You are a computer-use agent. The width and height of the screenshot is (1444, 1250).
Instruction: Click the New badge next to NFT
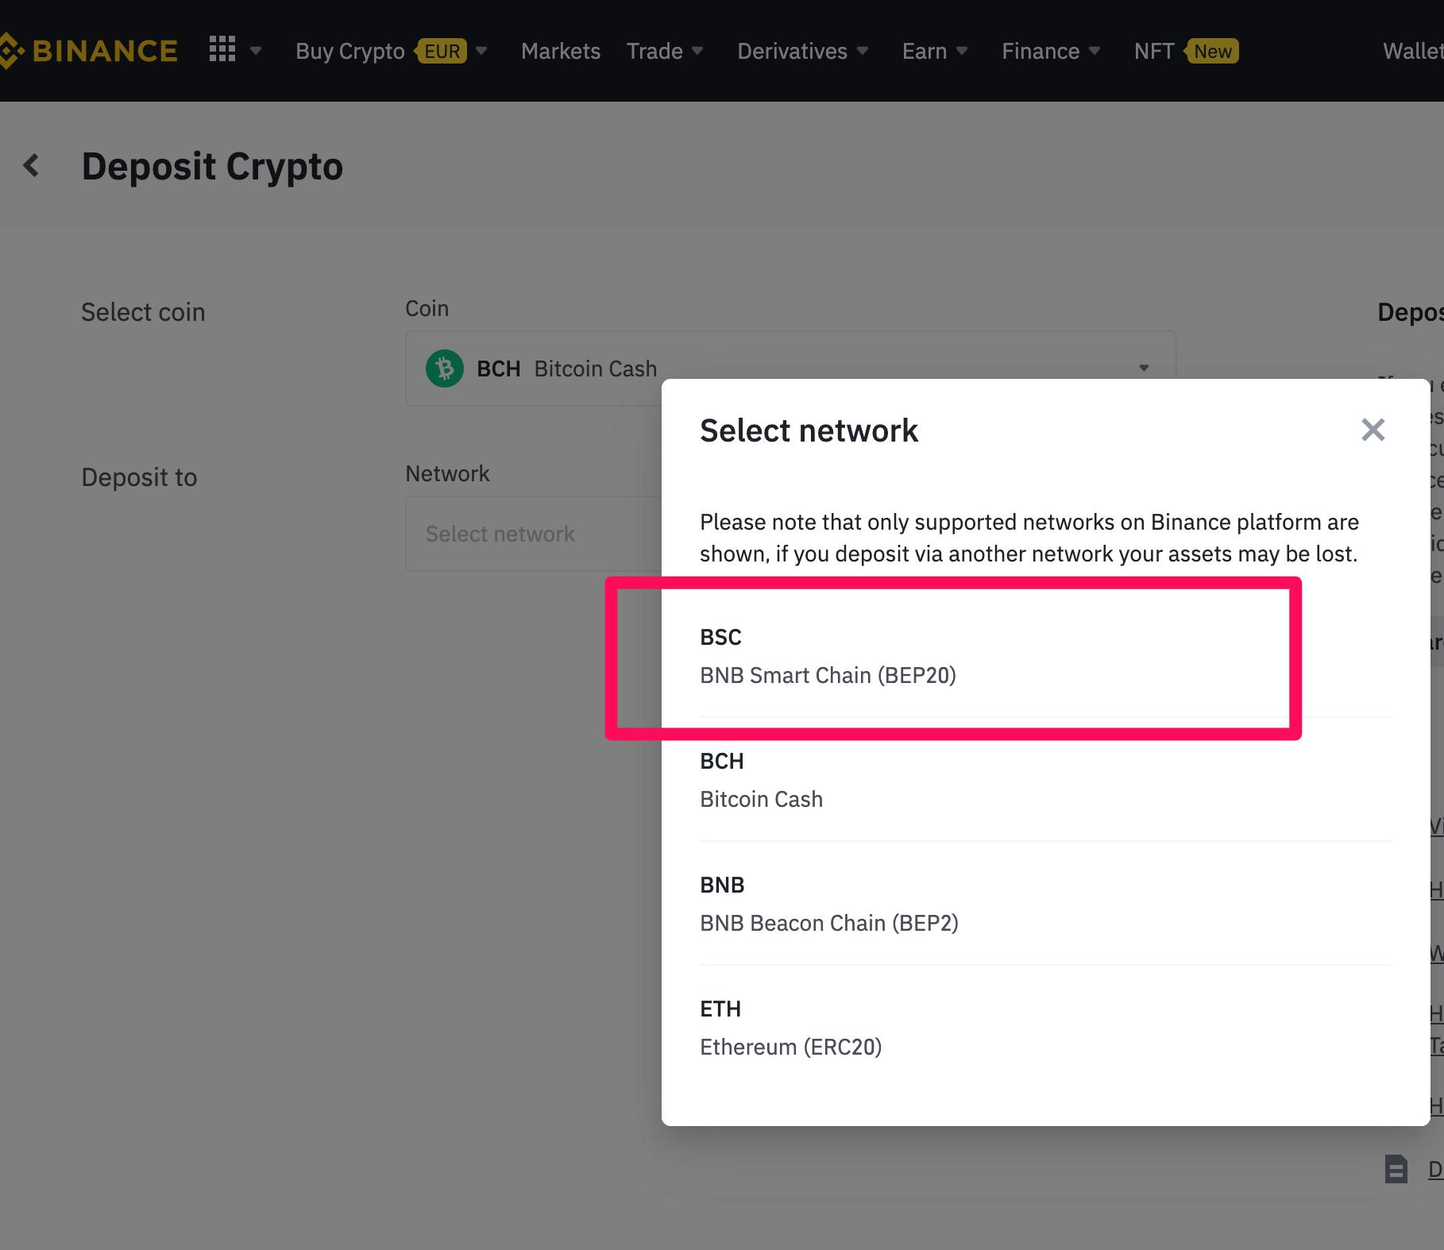click(1212, 51)
